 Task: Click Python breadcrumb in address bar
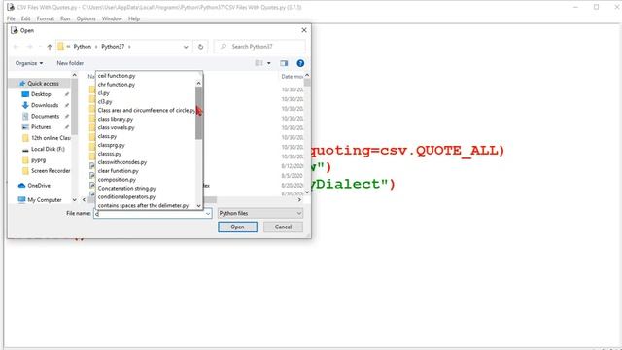(x=82, y=47)
